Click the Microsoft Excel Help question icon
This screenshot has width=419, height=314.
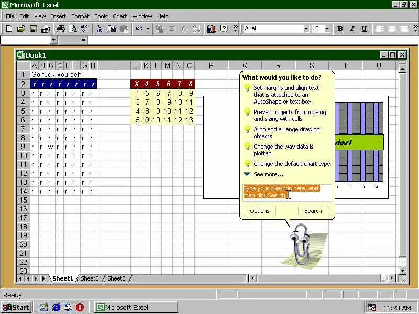tap(224, 29)
